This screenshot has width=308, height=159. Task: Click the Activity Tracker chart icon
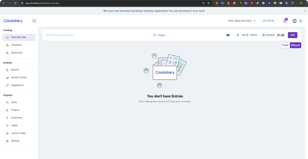tap(7, 78)
